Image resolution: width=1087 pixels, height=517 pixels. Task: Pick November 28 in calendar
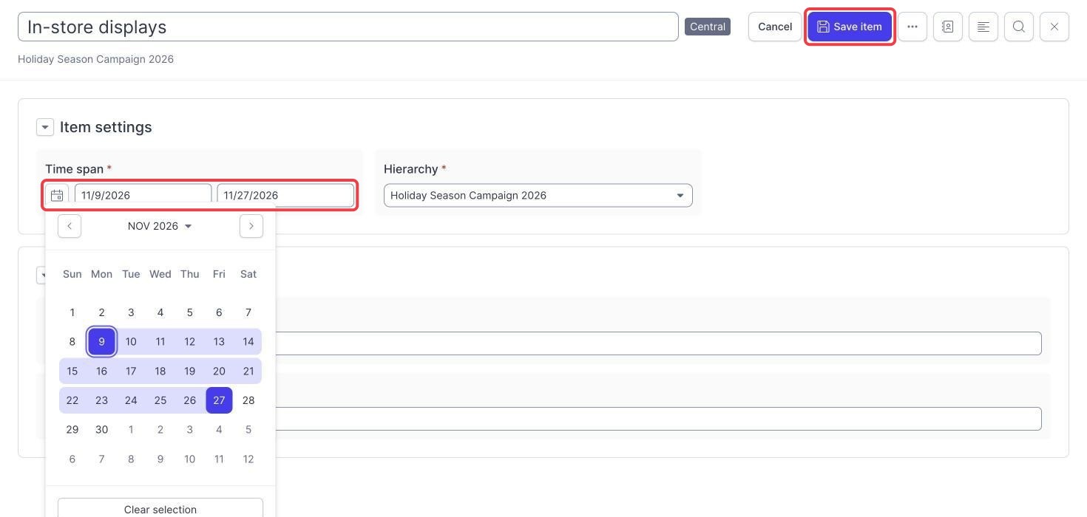[248, 400]
